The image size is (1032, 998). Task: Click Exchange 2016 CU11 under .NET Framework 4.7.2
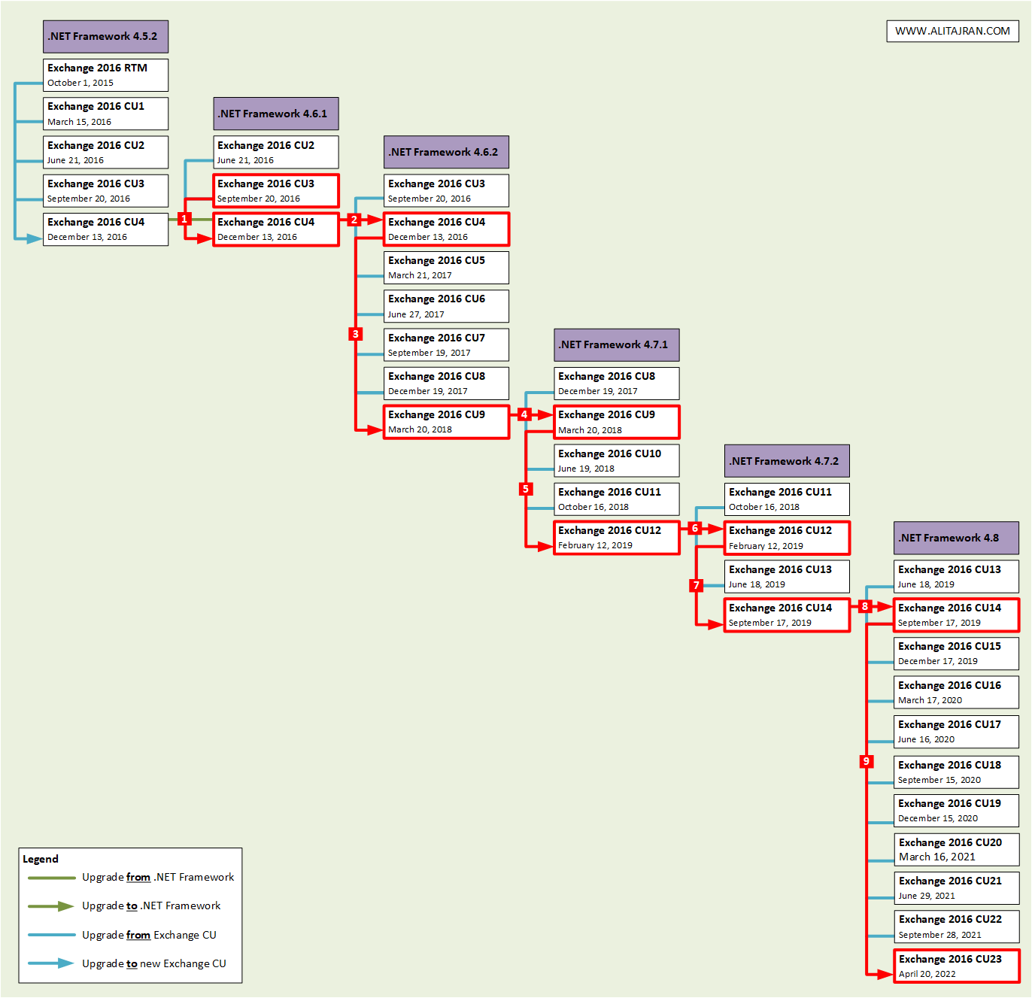click(x=787, y=499)
